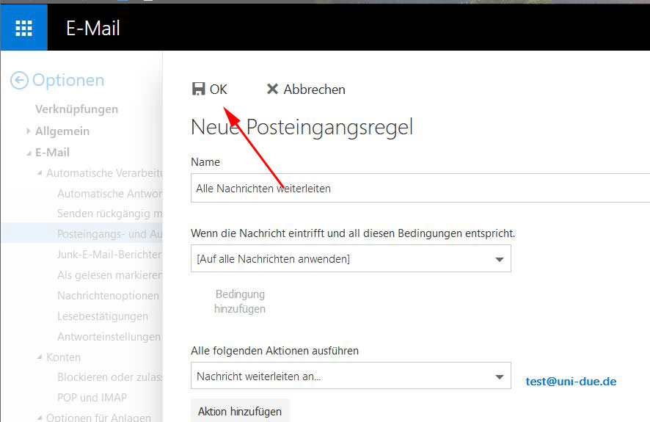Select Nachrichtenoptionen in the sidebar
The width and height of the screenshot is (650, 422).
point(108,296)
